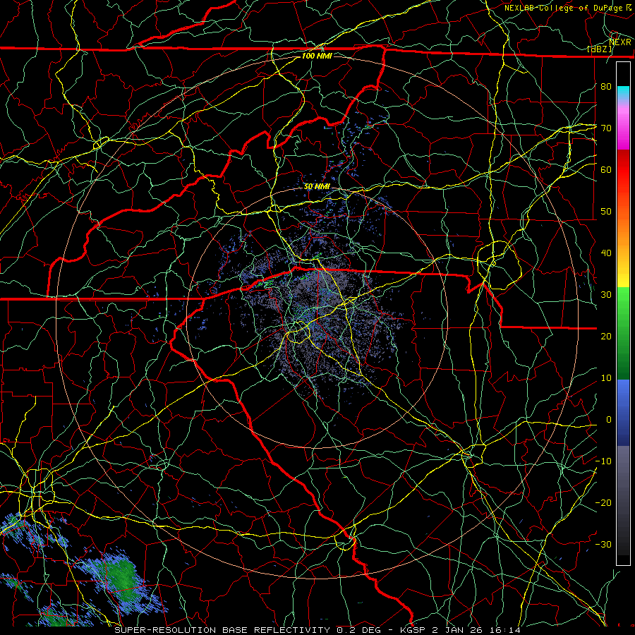Click the "40" value on the dBZ scale
Screen dimensions: 635x635
(x=606, y=253)
